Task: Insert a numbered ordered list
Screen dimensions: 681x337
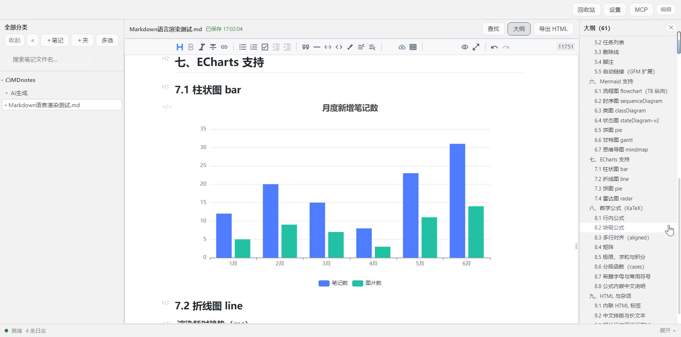Action: click(x=254, y=47)
